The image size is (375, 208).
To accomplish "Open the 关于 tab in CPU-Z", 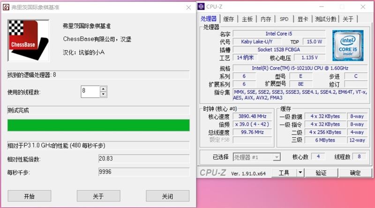I will tap(348, 19).
